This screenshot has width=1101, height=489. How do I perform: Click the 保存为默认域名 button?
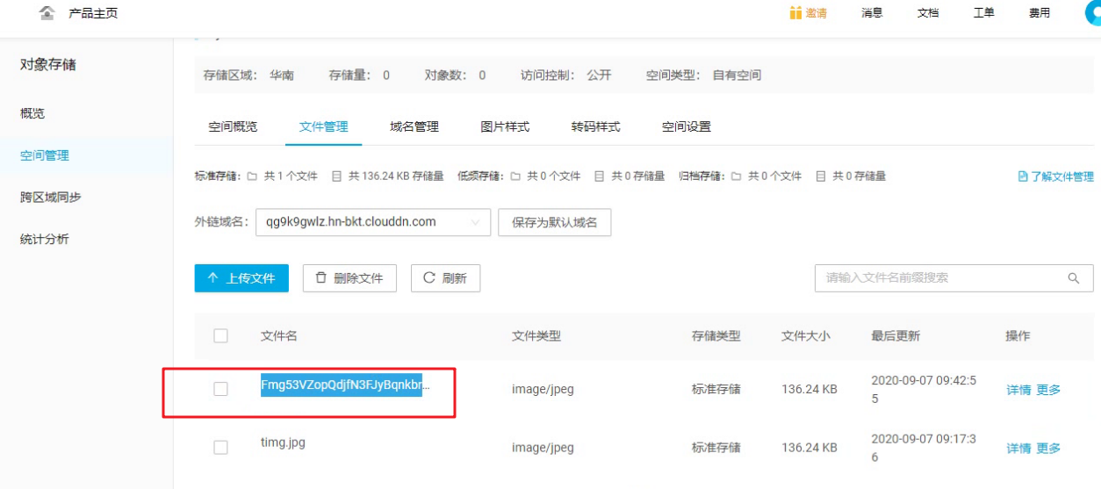[x=554, y=222]
